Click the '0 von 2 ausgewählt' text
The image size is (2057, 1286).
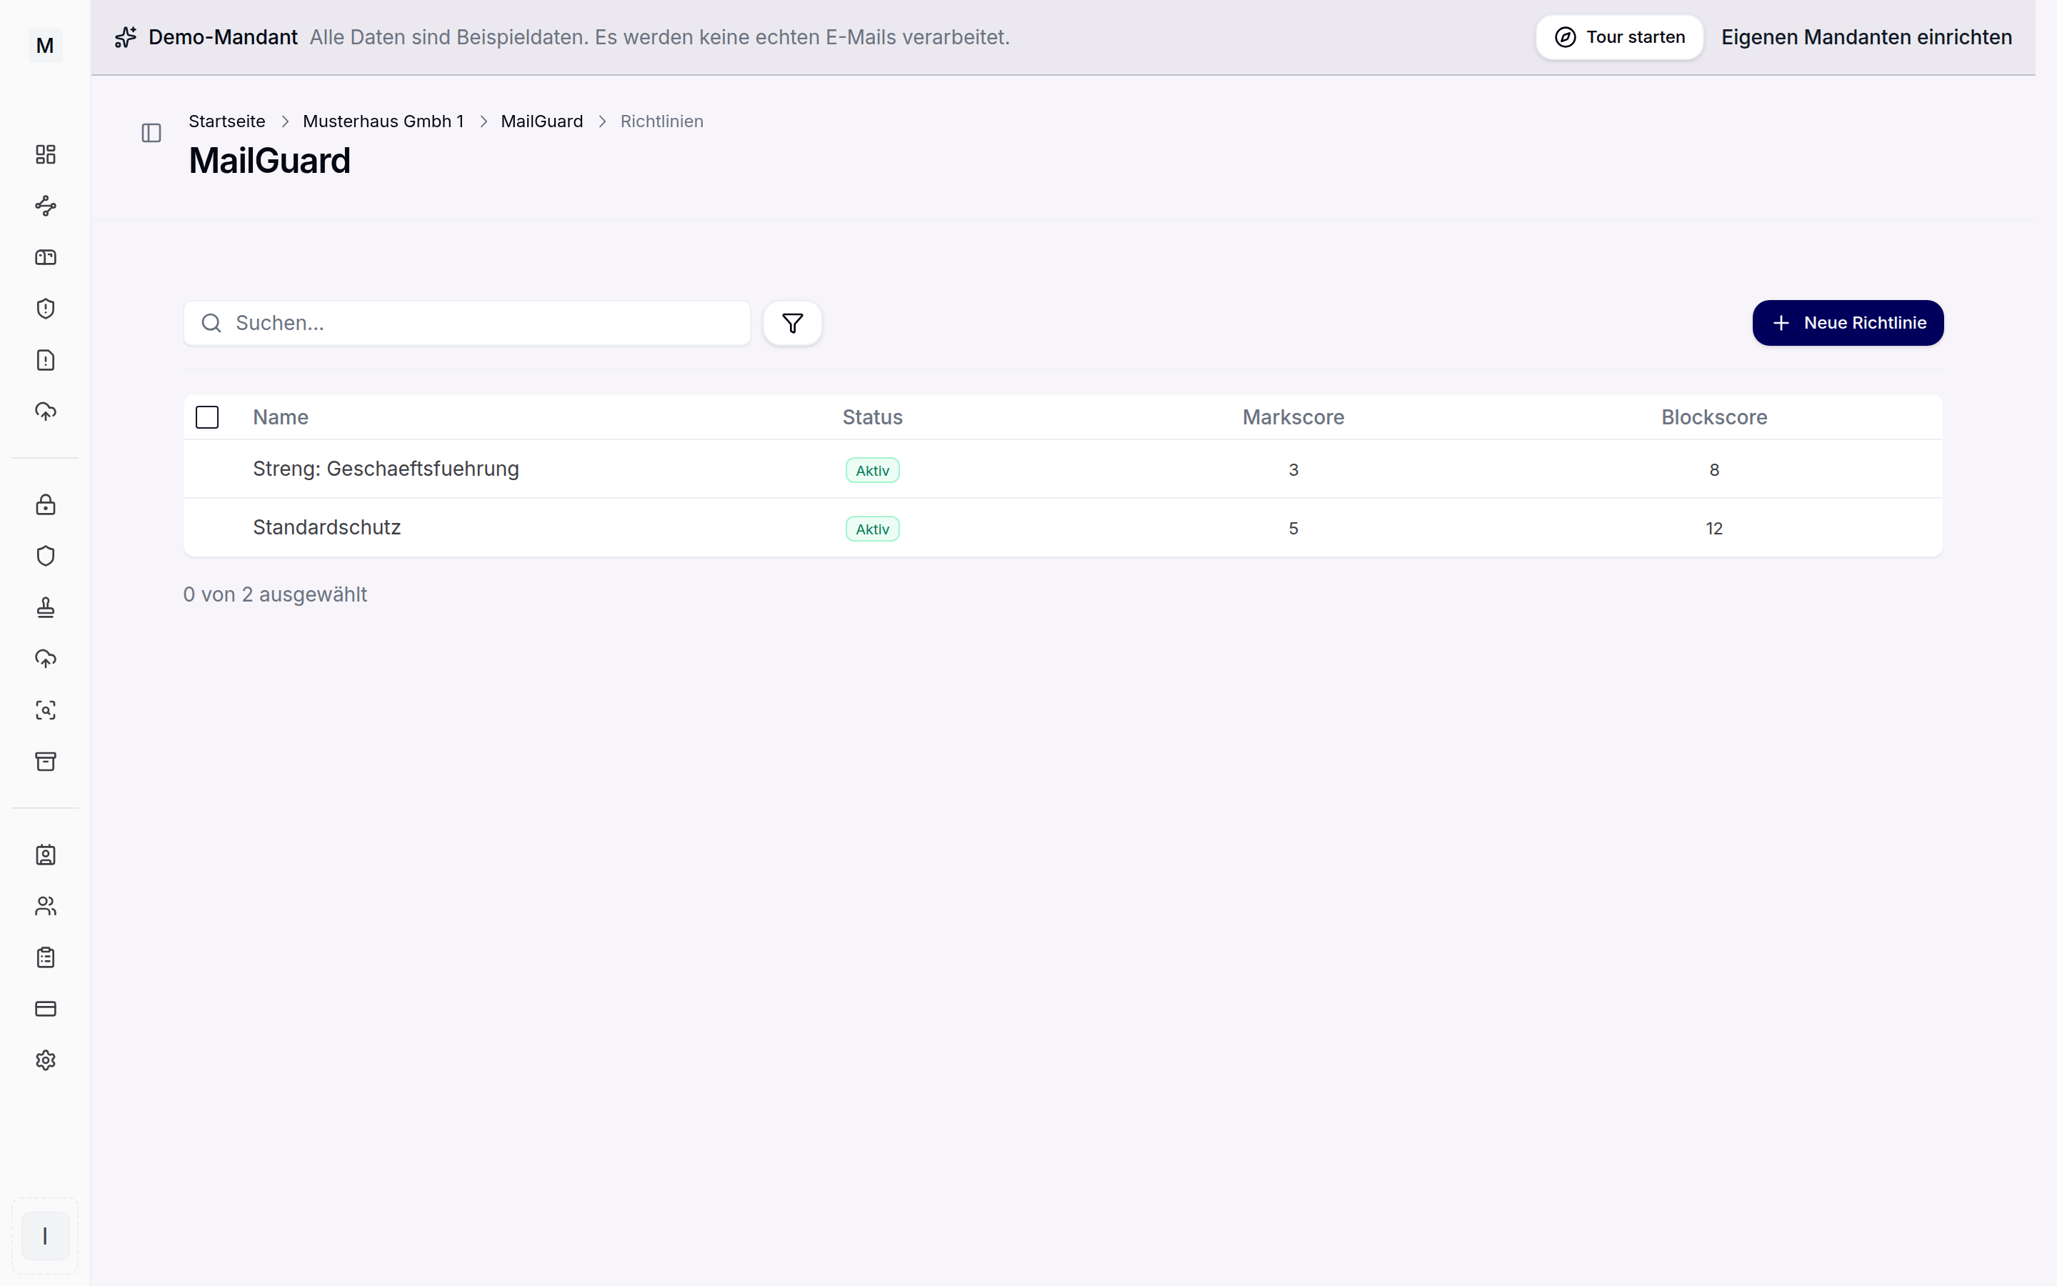tap(276, 594)
